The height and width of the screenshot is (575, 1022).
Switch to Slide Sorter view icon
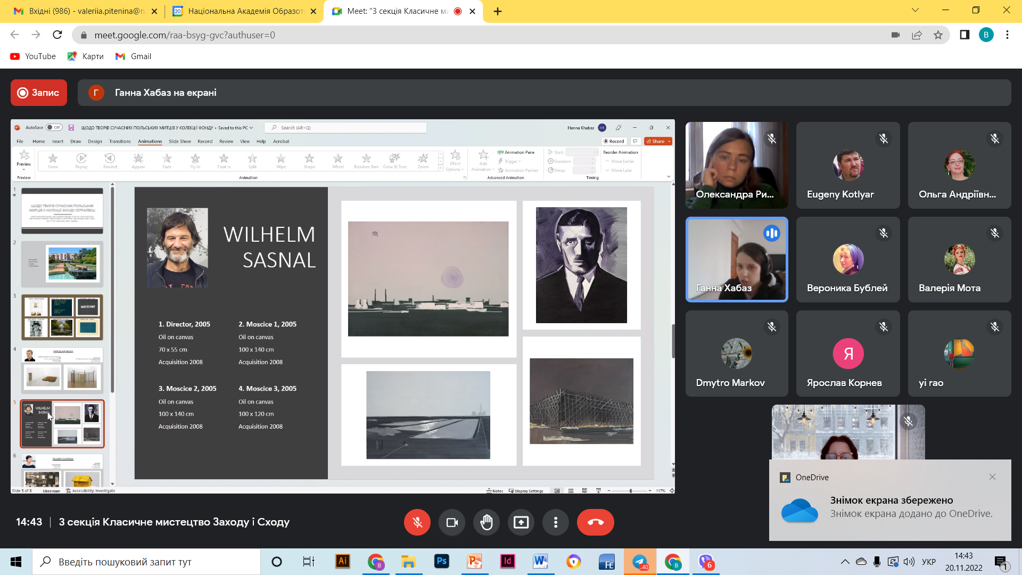571,491
